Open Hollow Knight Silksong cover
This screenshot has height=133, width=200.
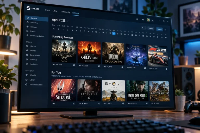pos(63,90)
